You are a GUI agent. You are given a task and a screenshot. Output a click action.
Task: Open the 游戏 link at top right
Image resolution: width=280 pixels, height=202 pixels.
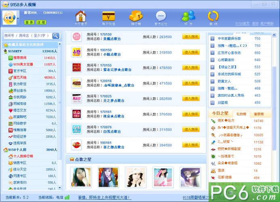tap(255, 23)
